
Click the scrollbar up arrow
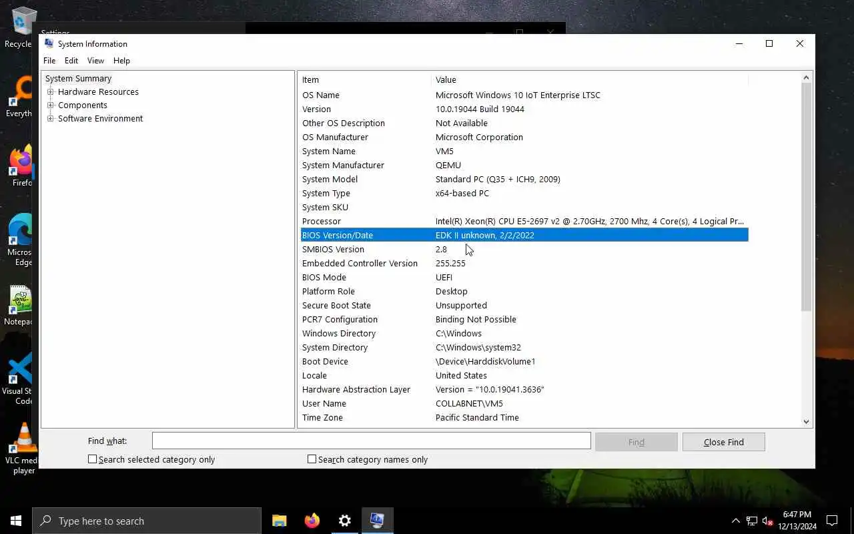tap(806, 77)
